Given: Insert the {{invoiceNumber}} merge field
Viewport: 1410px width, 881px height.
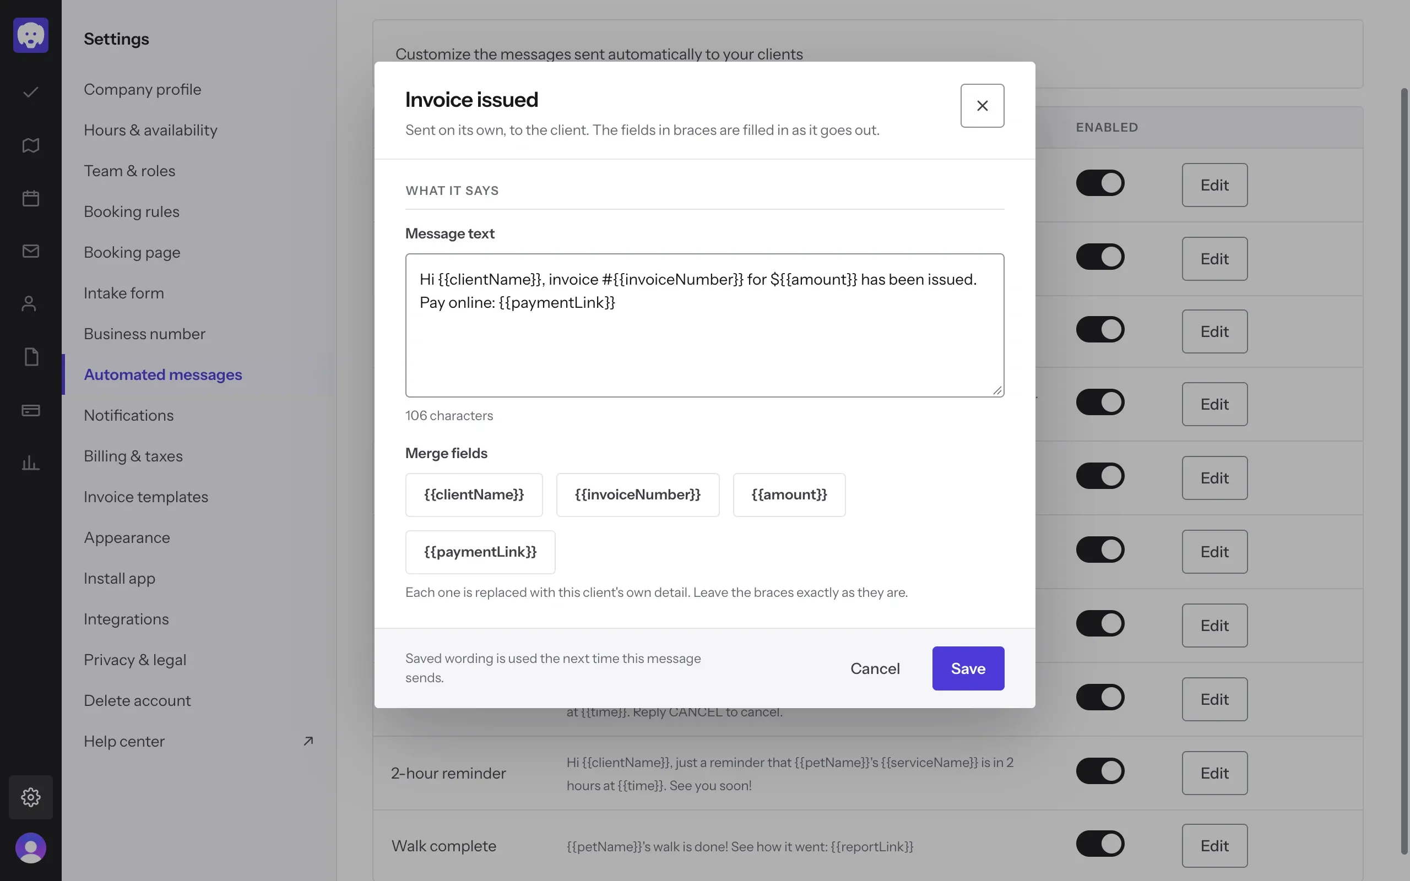Looking at the screenshot, I should (x=638, y=494).
